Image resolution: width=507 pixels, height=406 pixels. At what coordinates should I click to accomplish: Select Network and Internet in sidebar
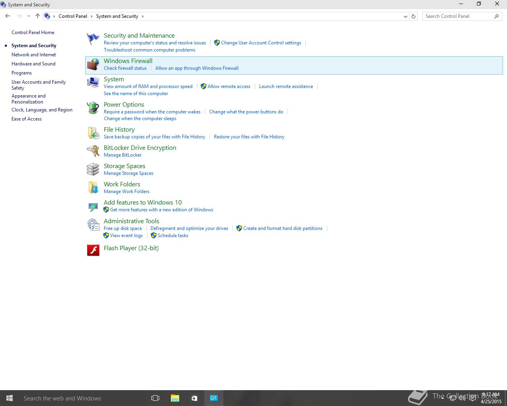coord(34,55)
